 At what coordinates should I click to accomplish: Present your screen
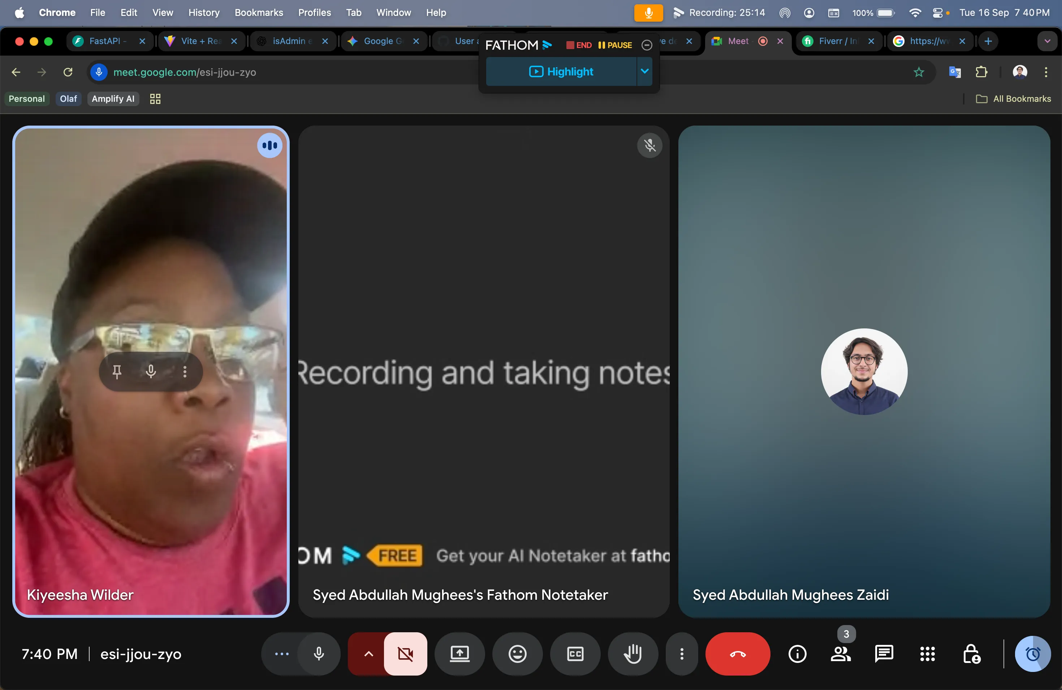pos(459,654)
